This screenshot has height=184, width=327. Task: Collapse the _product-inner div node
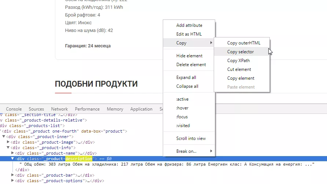tap(4, 136)
